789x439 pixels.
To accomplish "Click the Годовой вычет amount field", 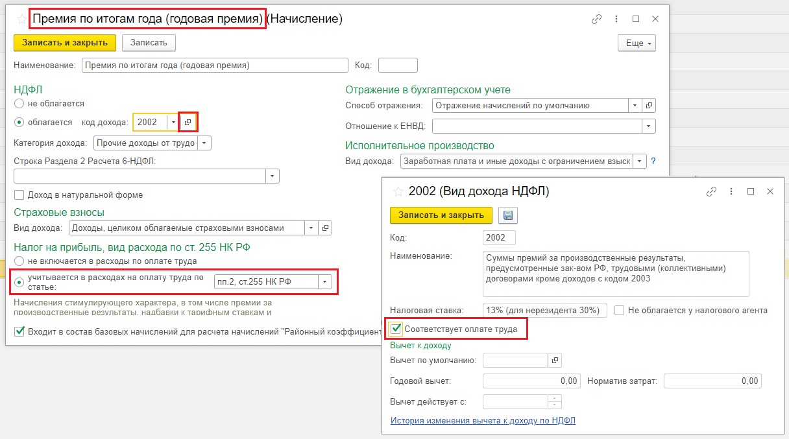I will (532, 381).
